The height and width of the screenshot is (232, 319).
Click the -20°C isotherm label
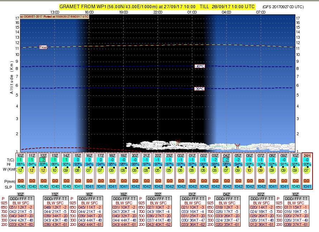(x=199, y=89)
